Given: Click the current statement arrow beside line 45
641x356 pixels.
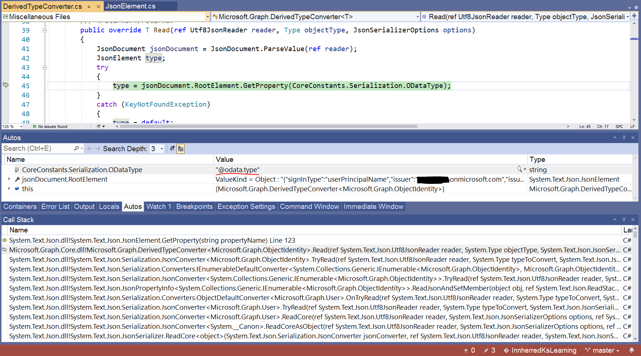Looking at the screenshot, I should (x=5, y=85).
